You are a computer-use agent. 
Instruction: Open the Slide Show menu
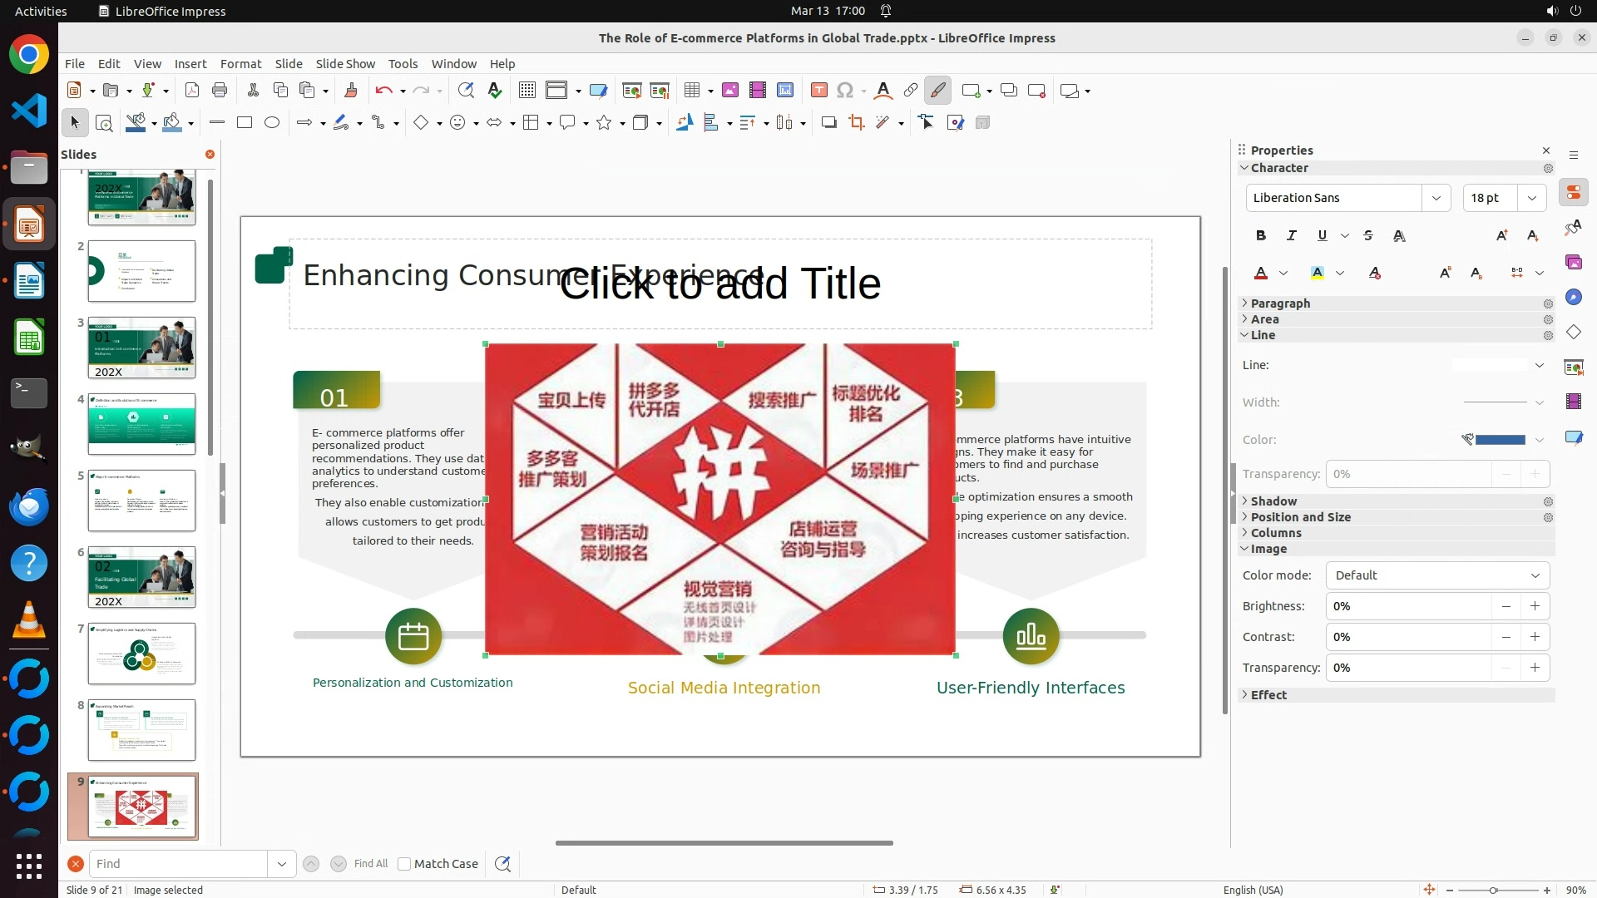click(x=344, y=64)
